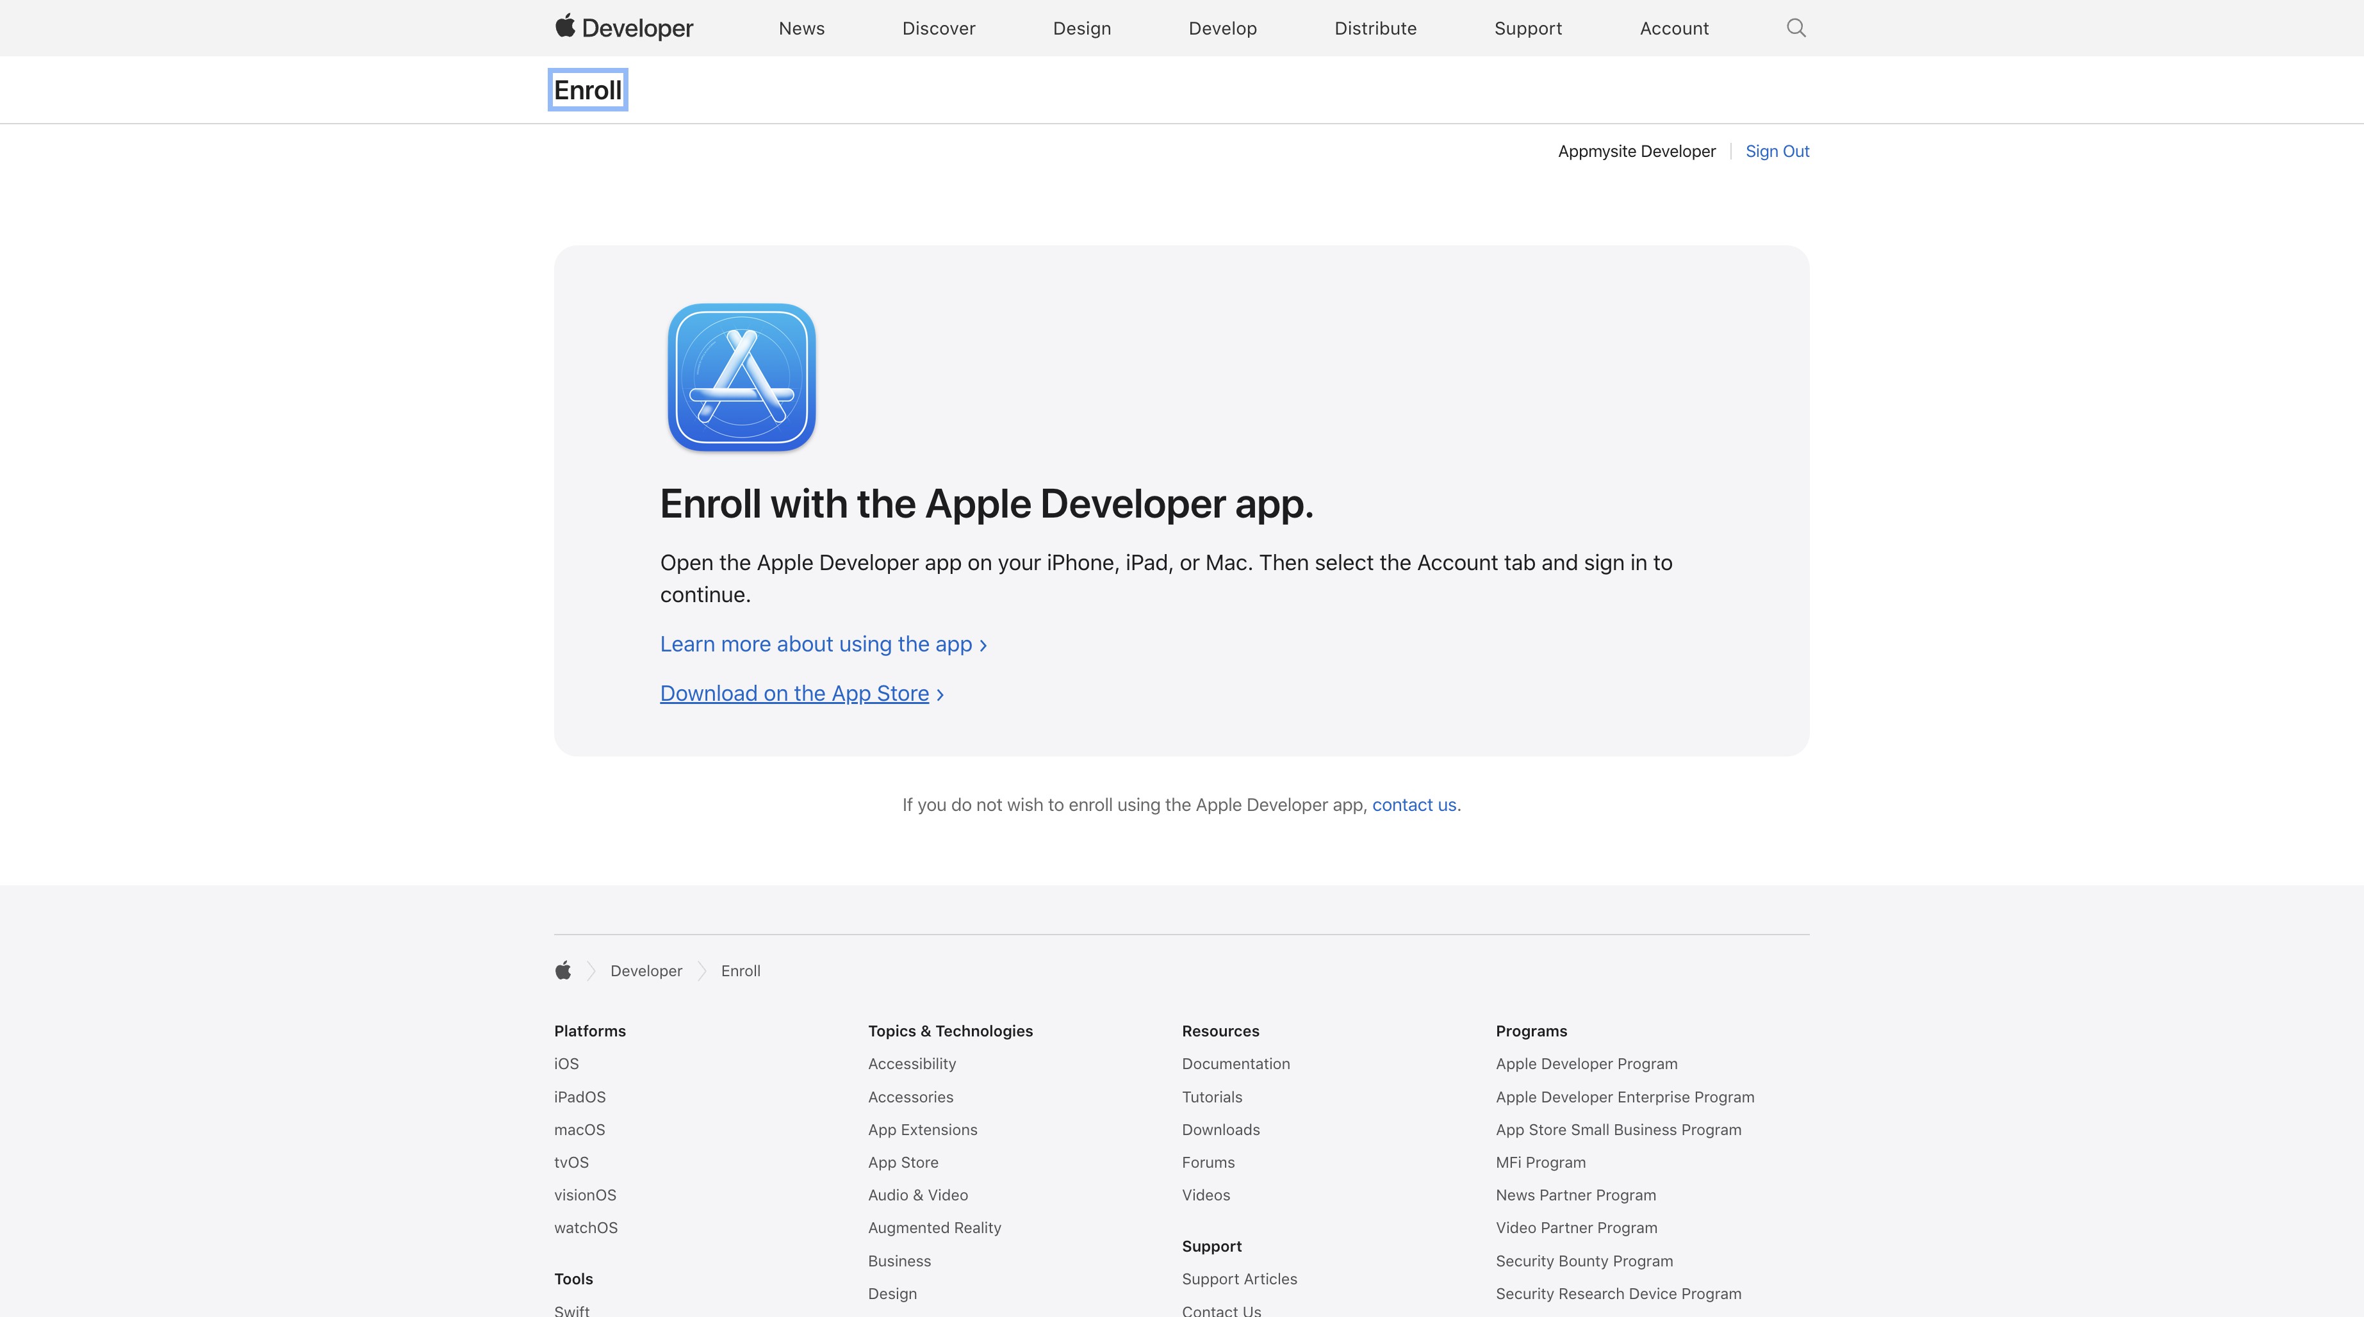
Task: Click the Apple Developer app icon
Action: (741, 377)
